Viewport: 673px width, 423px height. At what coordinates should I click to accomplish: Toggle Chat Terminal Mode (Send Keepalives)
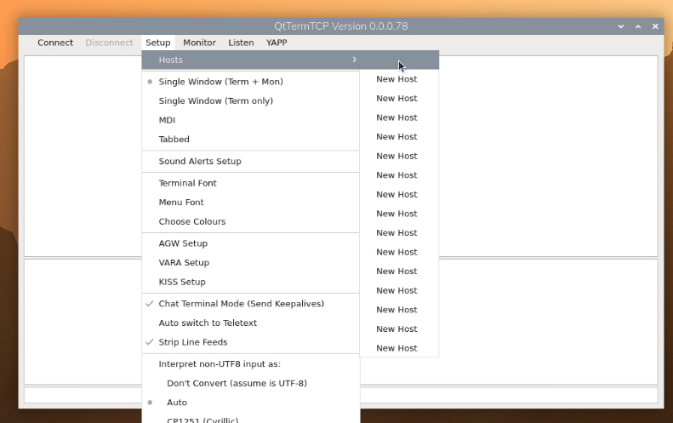point(241,304)
